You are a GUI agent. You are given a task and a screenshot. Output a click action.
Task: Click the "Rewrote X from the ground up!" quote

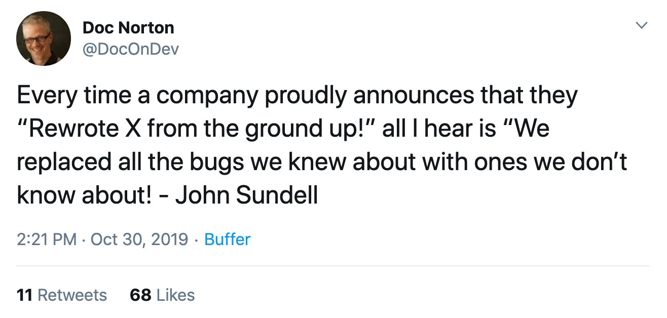tap(196, 129)
